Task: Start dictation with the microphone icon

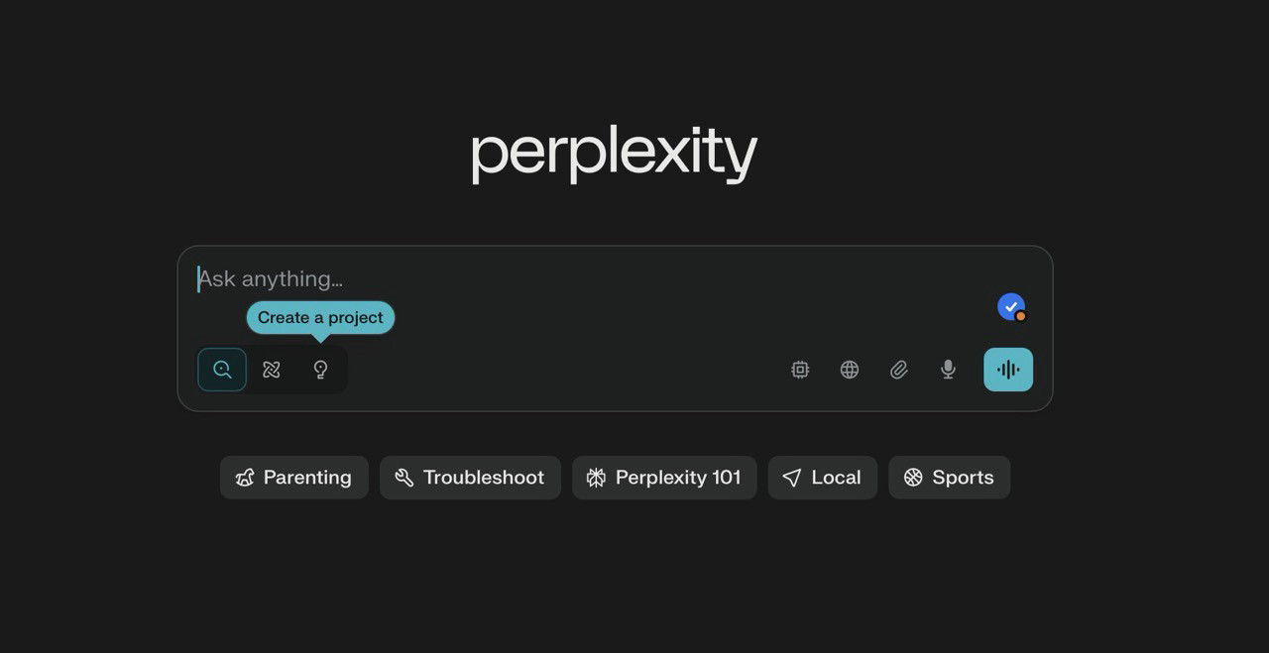Action: 948,370
